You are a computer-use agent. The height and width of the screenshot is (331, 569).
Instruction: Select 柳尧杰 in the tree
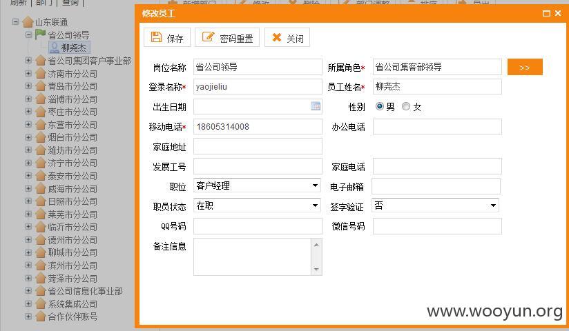pos(73,48)
